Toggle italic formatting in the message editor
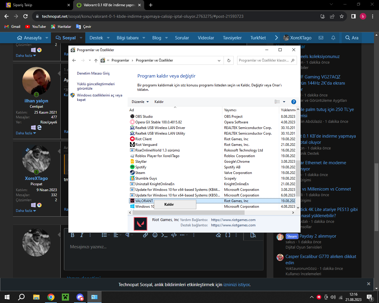 [82, 235]
